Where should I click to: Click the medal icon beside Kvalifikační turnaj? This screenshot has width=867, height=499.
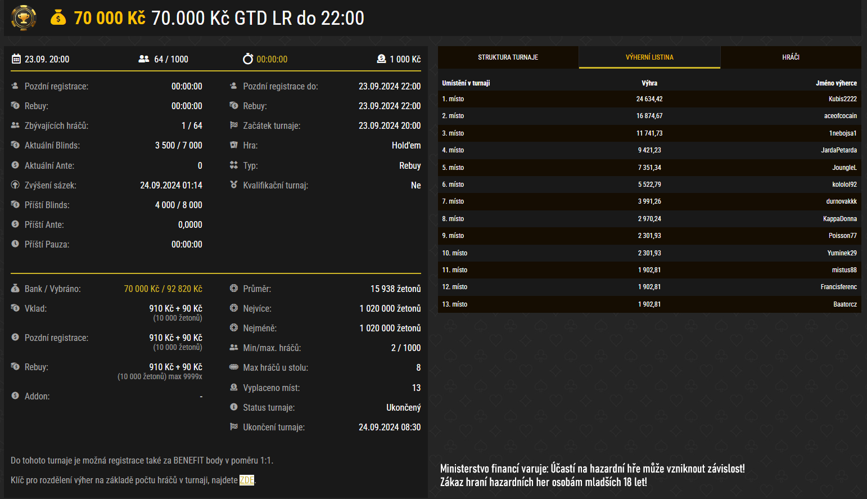pyautogui.click(x=234, y=185)
